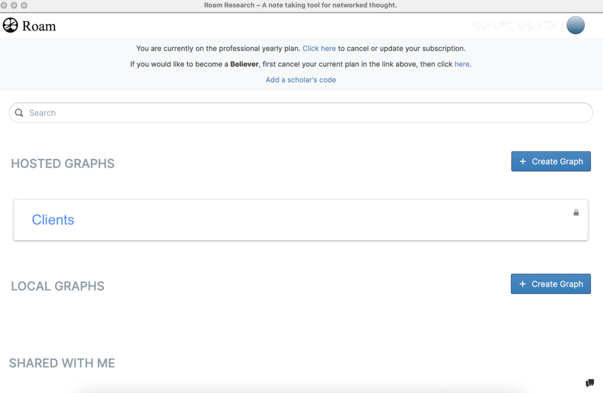Open the chat support icon
The width and height of the screenshot is (603, 393).
[x=590, y=383]
